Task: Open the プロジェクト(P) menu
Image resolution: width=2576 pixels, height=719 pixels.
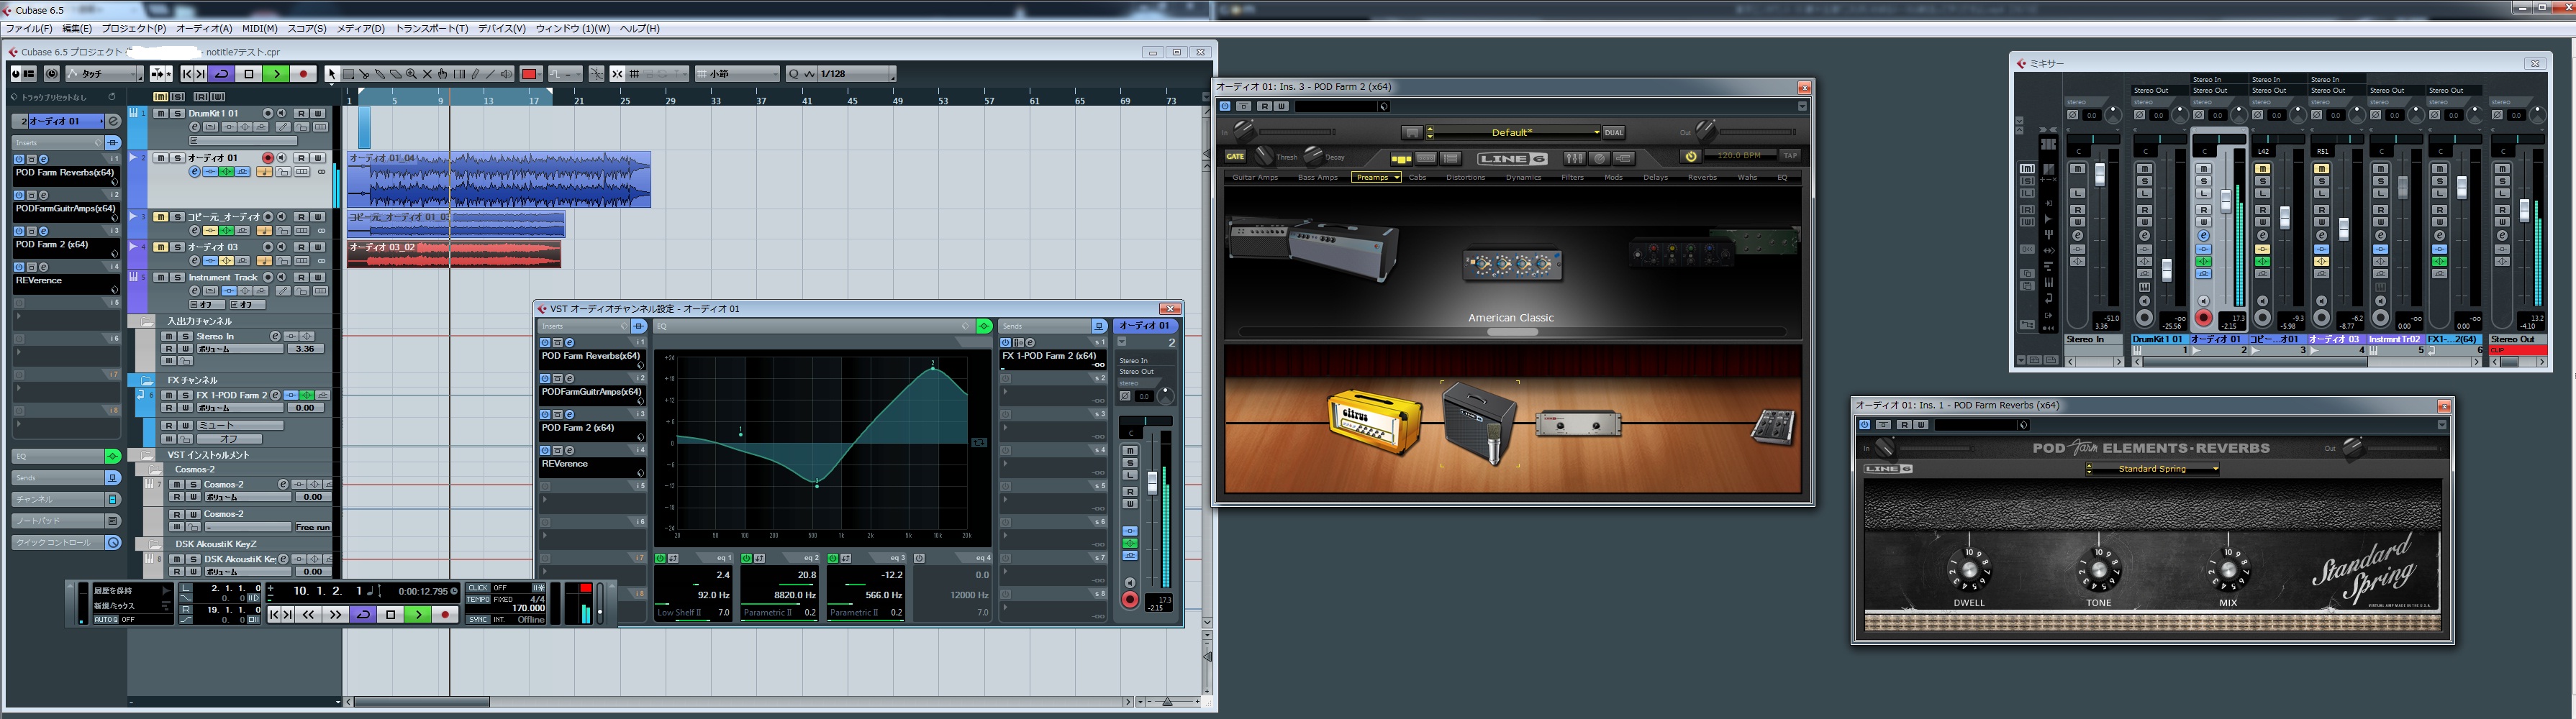Action: [x=133, y=29]
